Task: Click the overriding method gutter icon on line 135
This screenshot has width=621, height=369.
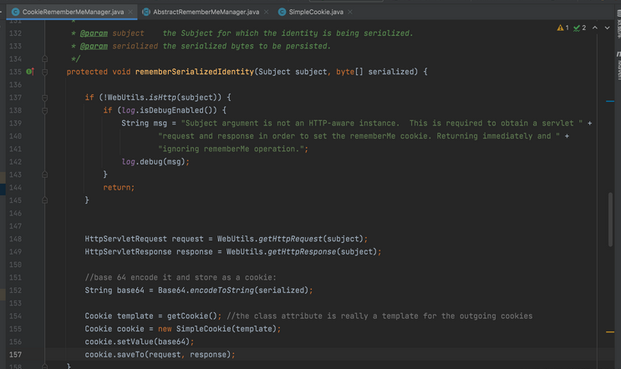Action: point(30,72)
